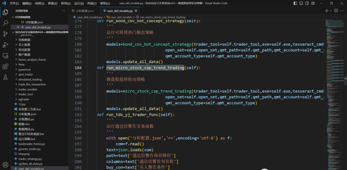Click the editor vertical scrollbar slider

pyautogui.click(x=345, y=81)
